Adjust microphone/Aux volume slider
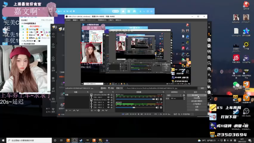This screenshot has height=143, width=254. pos(135,99)
